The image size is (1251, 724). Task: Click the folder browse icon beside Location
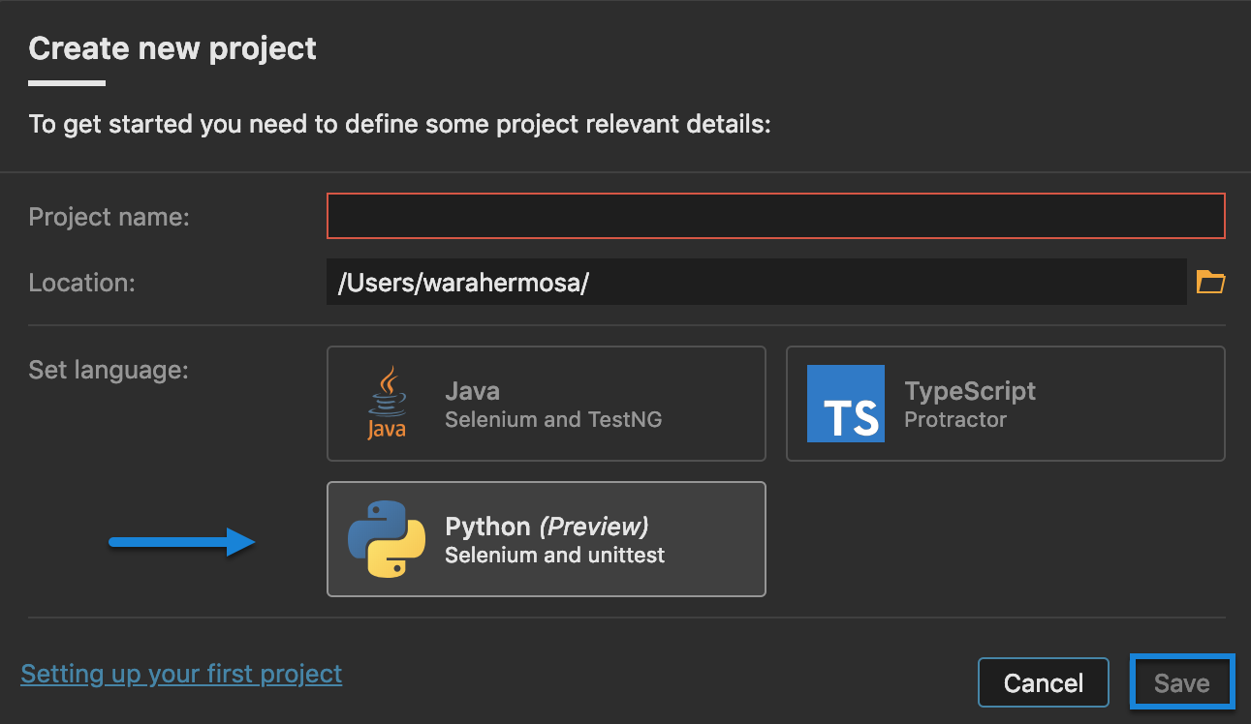(x=1210, y=283)
